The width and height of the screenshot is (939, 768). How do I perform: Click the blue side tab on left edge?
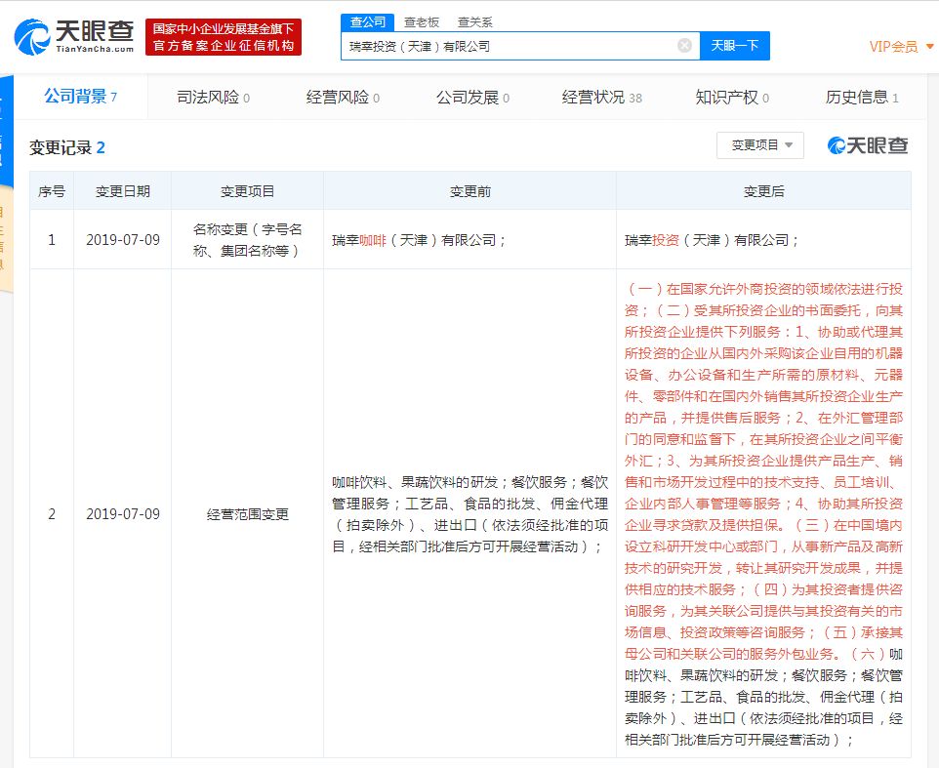(x=6, y=131)
